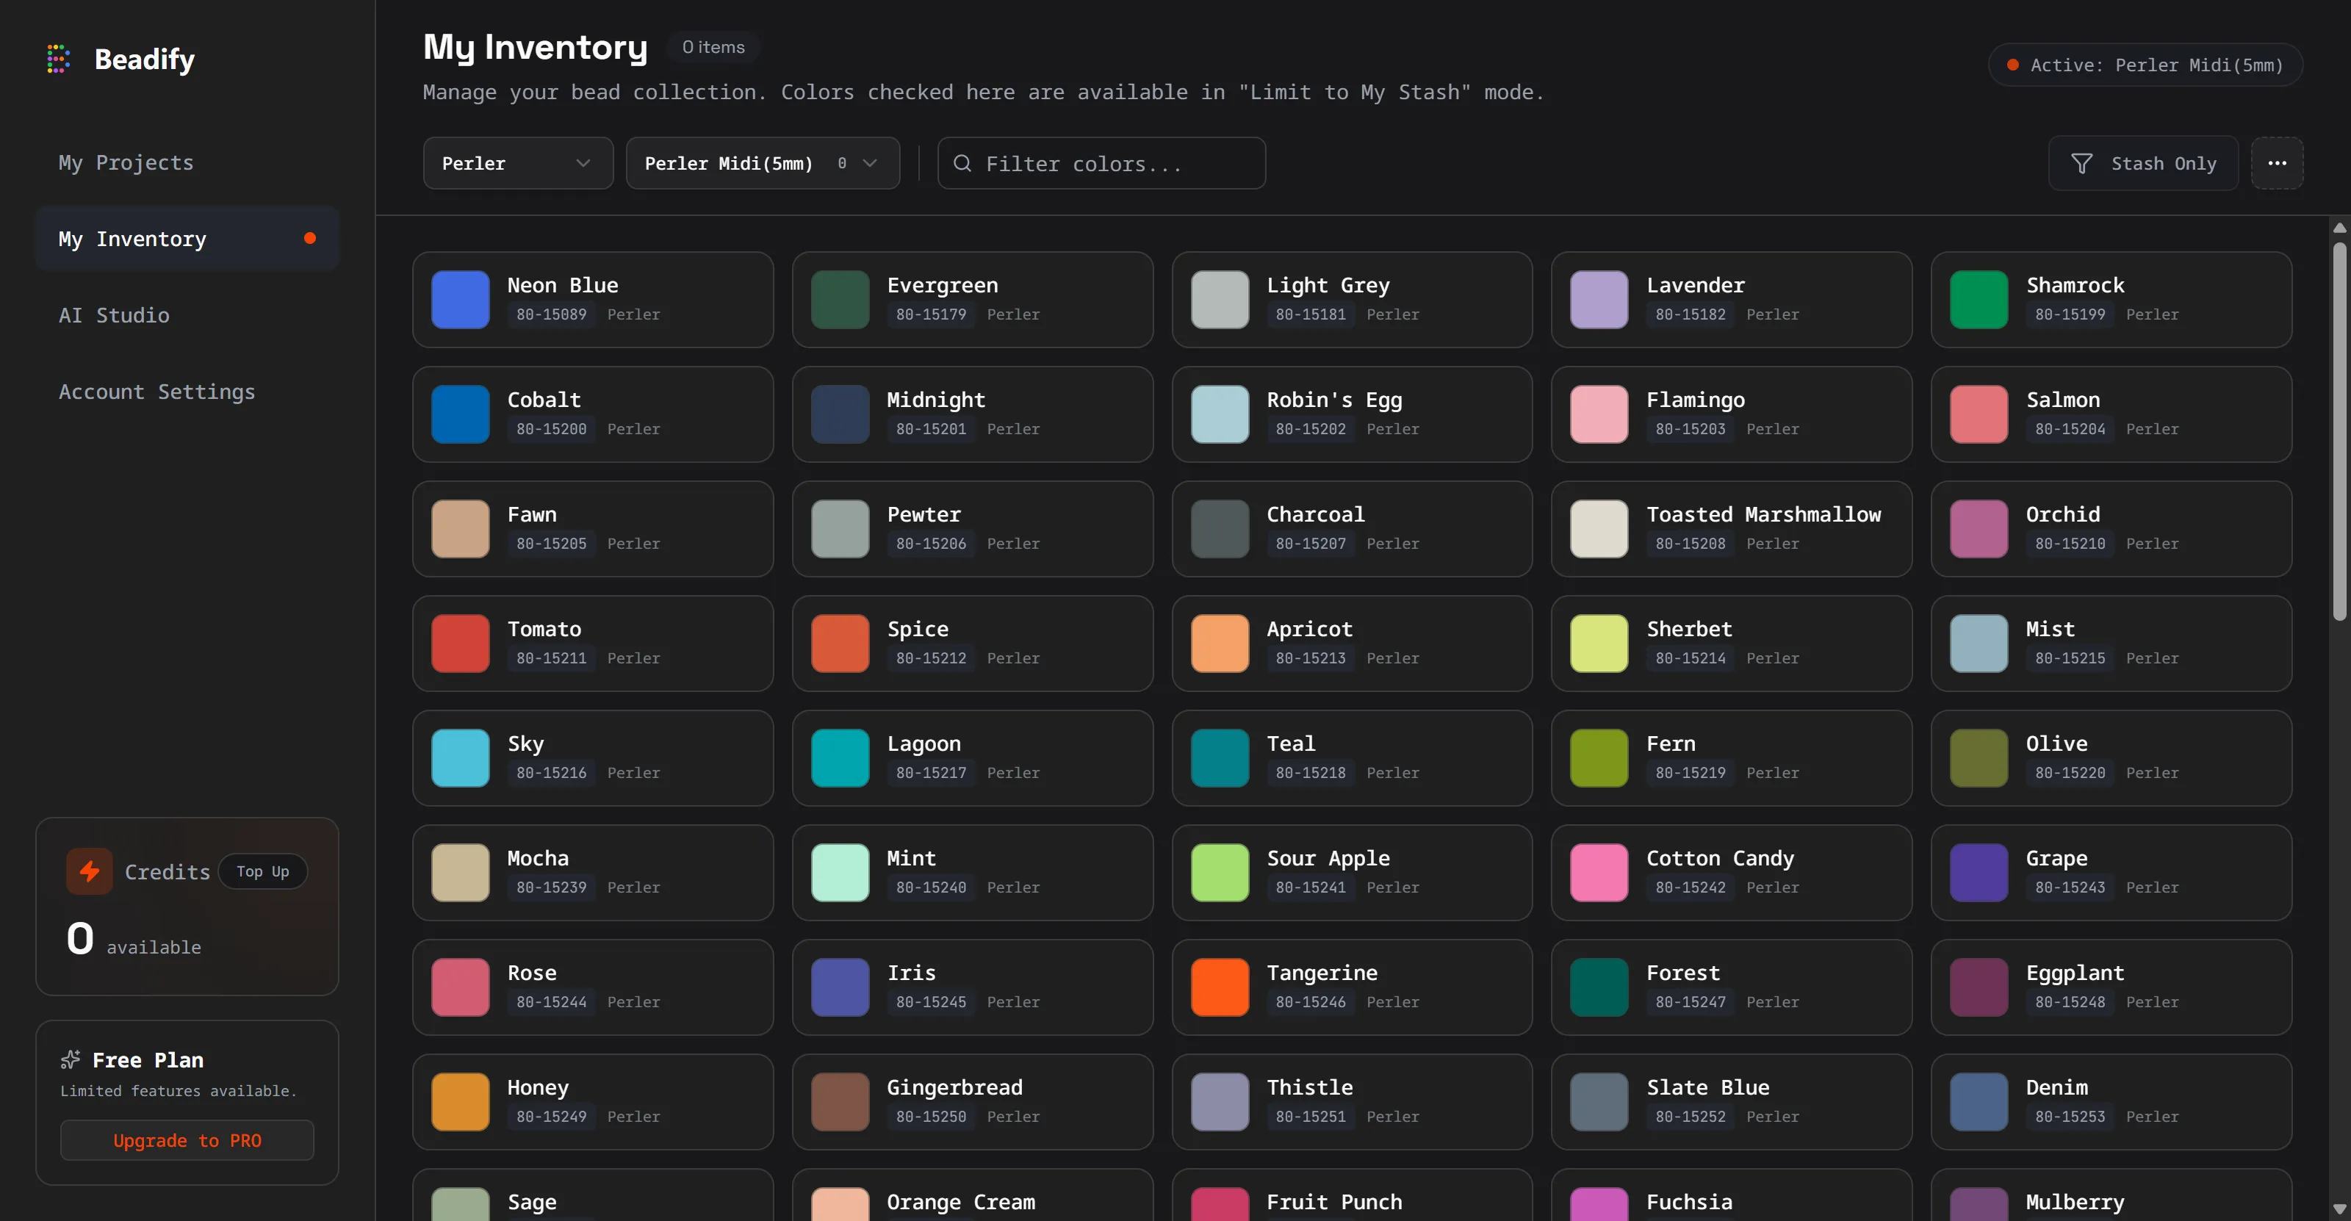
Task: Click the funnel filter icon
Action: (2082, 163)
